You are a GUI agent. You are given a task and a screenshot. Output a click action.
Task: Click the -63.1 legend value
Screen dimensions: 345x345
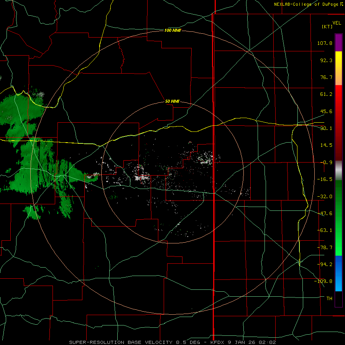click(x=325, y=230)
